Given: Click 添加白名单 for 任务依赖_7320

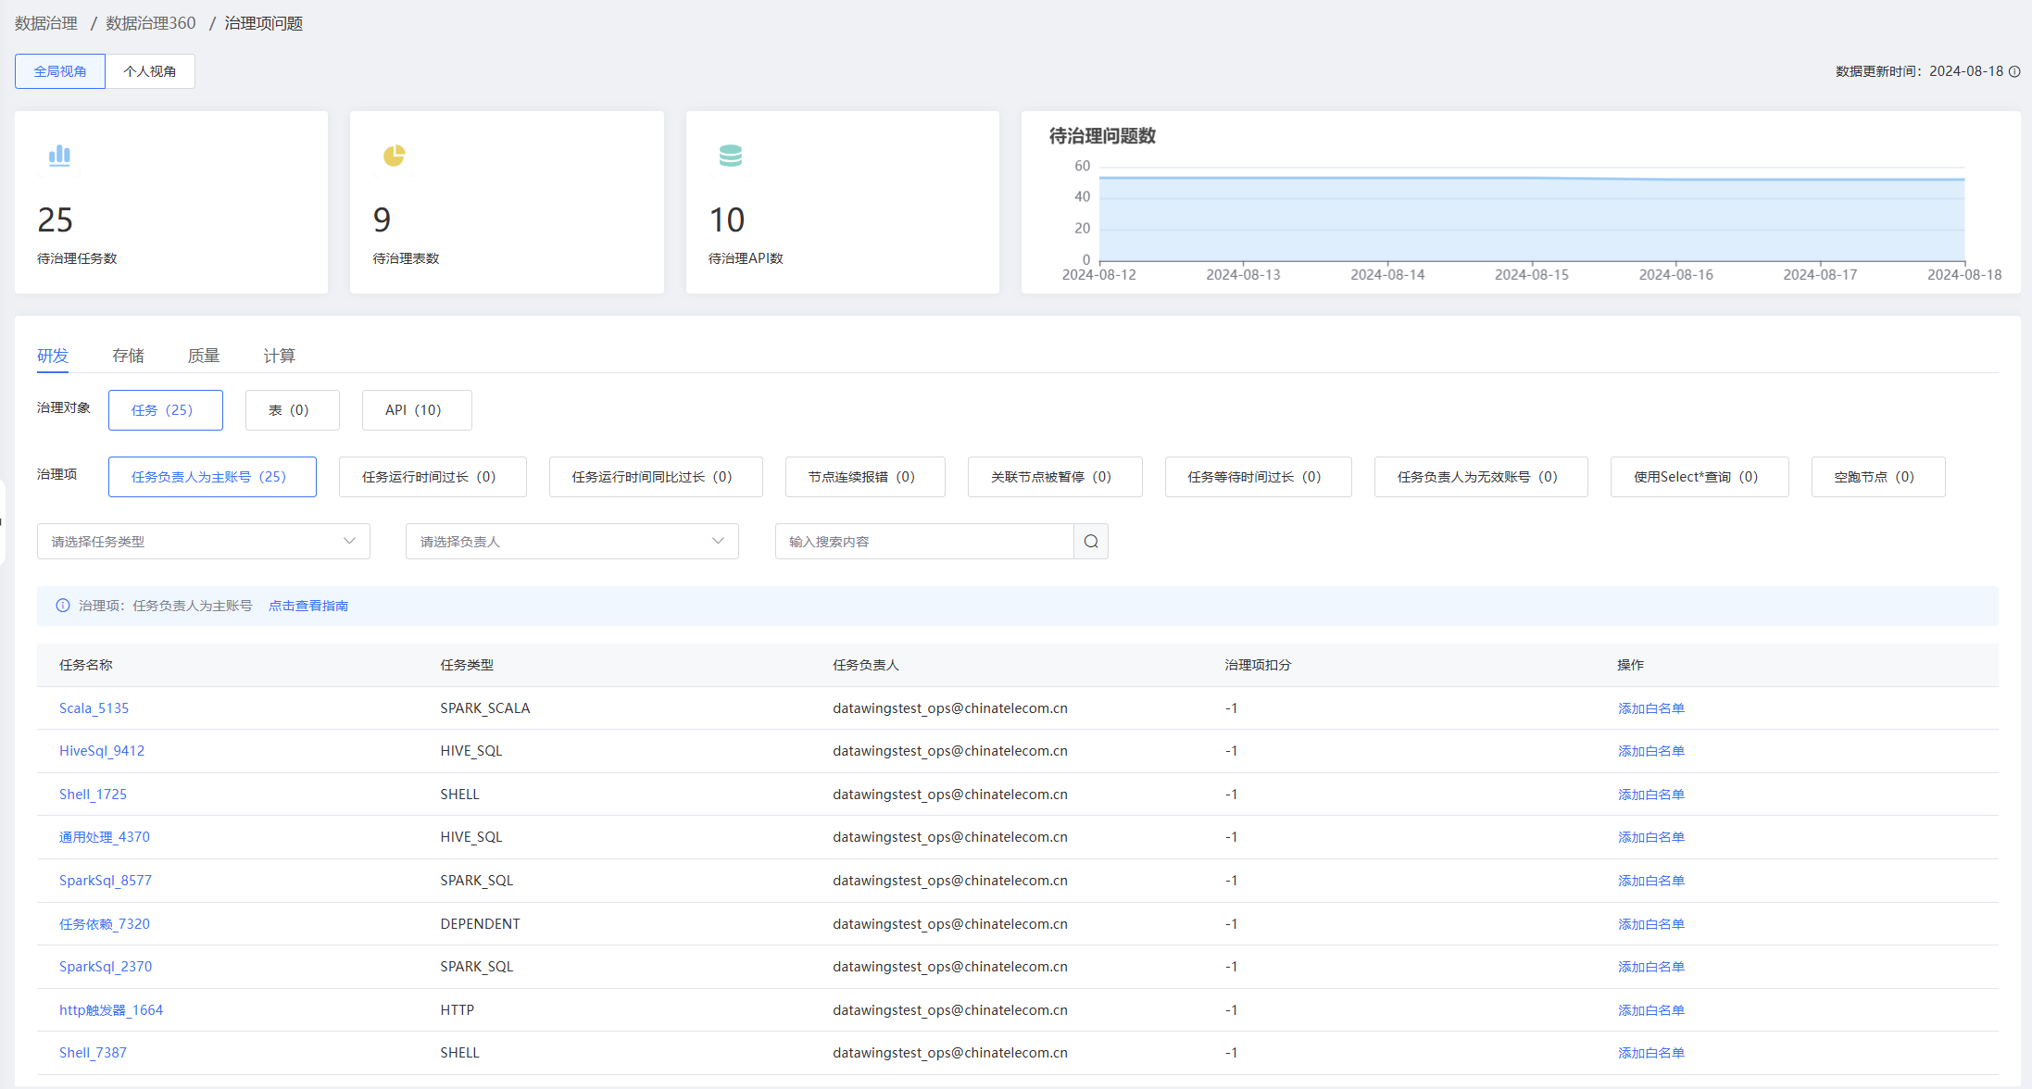Looking at the screenshot, I should pyautogui.click(x=1651, y=924).
